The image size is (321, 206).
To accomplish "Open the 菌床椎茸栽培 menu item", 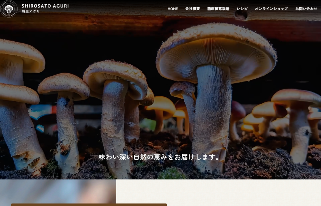I will 218,9.
